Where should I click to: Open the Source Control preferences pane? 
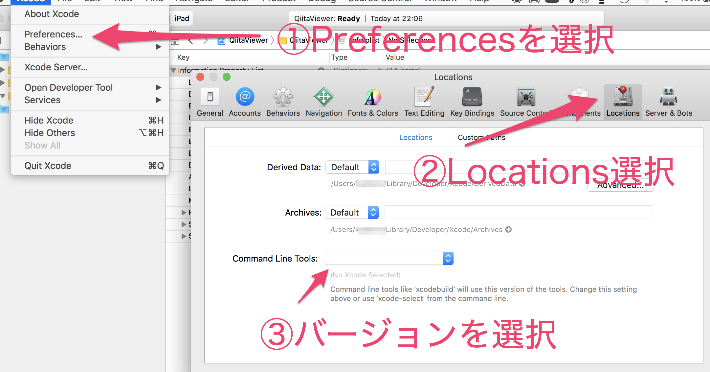click(x=526, y=102)
